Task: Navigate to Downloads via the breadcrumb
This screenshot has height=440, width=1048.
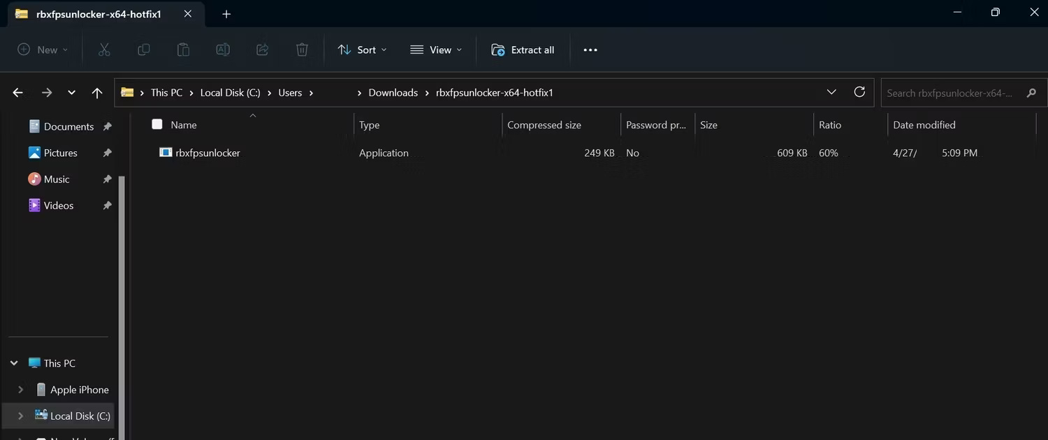Action: click(x=392, y=91)
